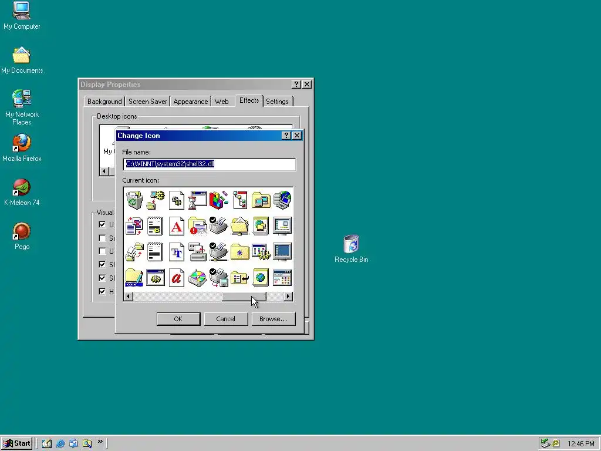Open the Web tab
601x451 pixels.
221,101
